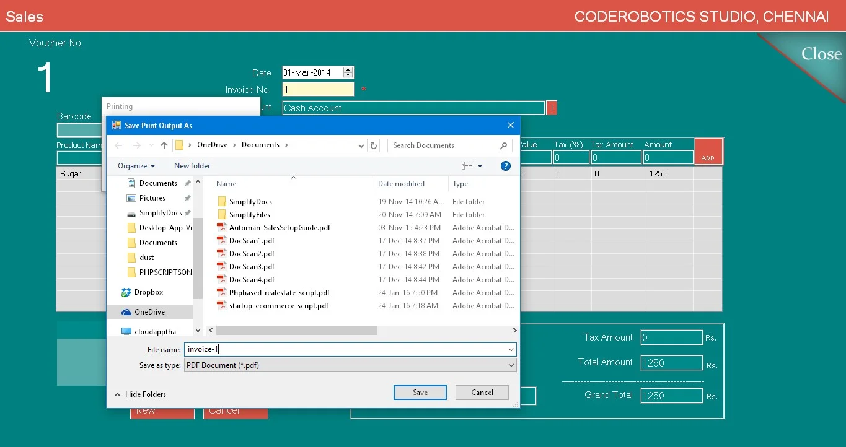This screenshot has width=846, height=447.
Task: Click the Invoice No. field
Action: tap(318, 90)
